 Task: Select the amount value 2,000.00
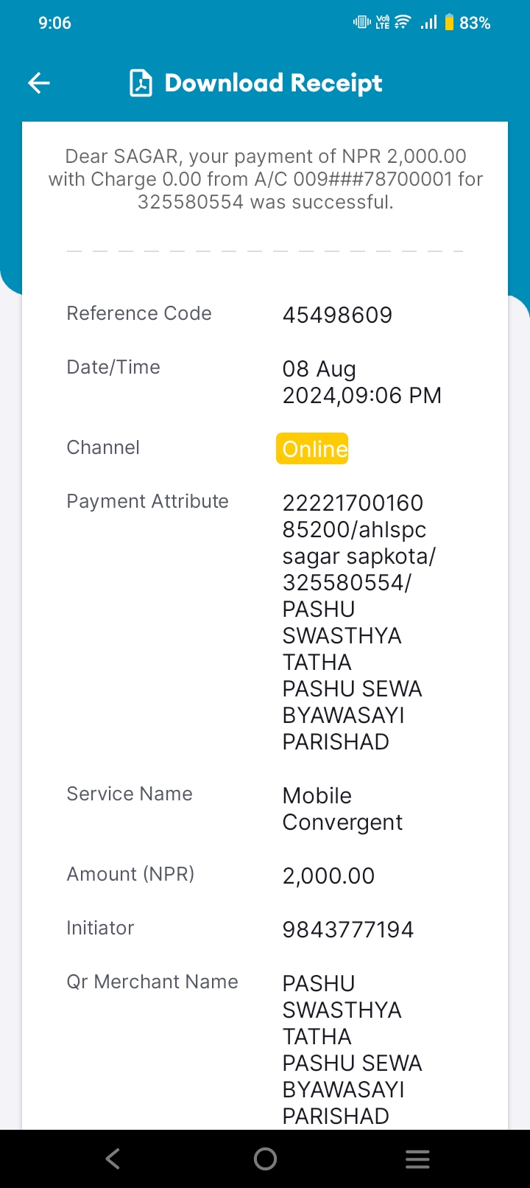pyautogui.click(x=328, y=876)
